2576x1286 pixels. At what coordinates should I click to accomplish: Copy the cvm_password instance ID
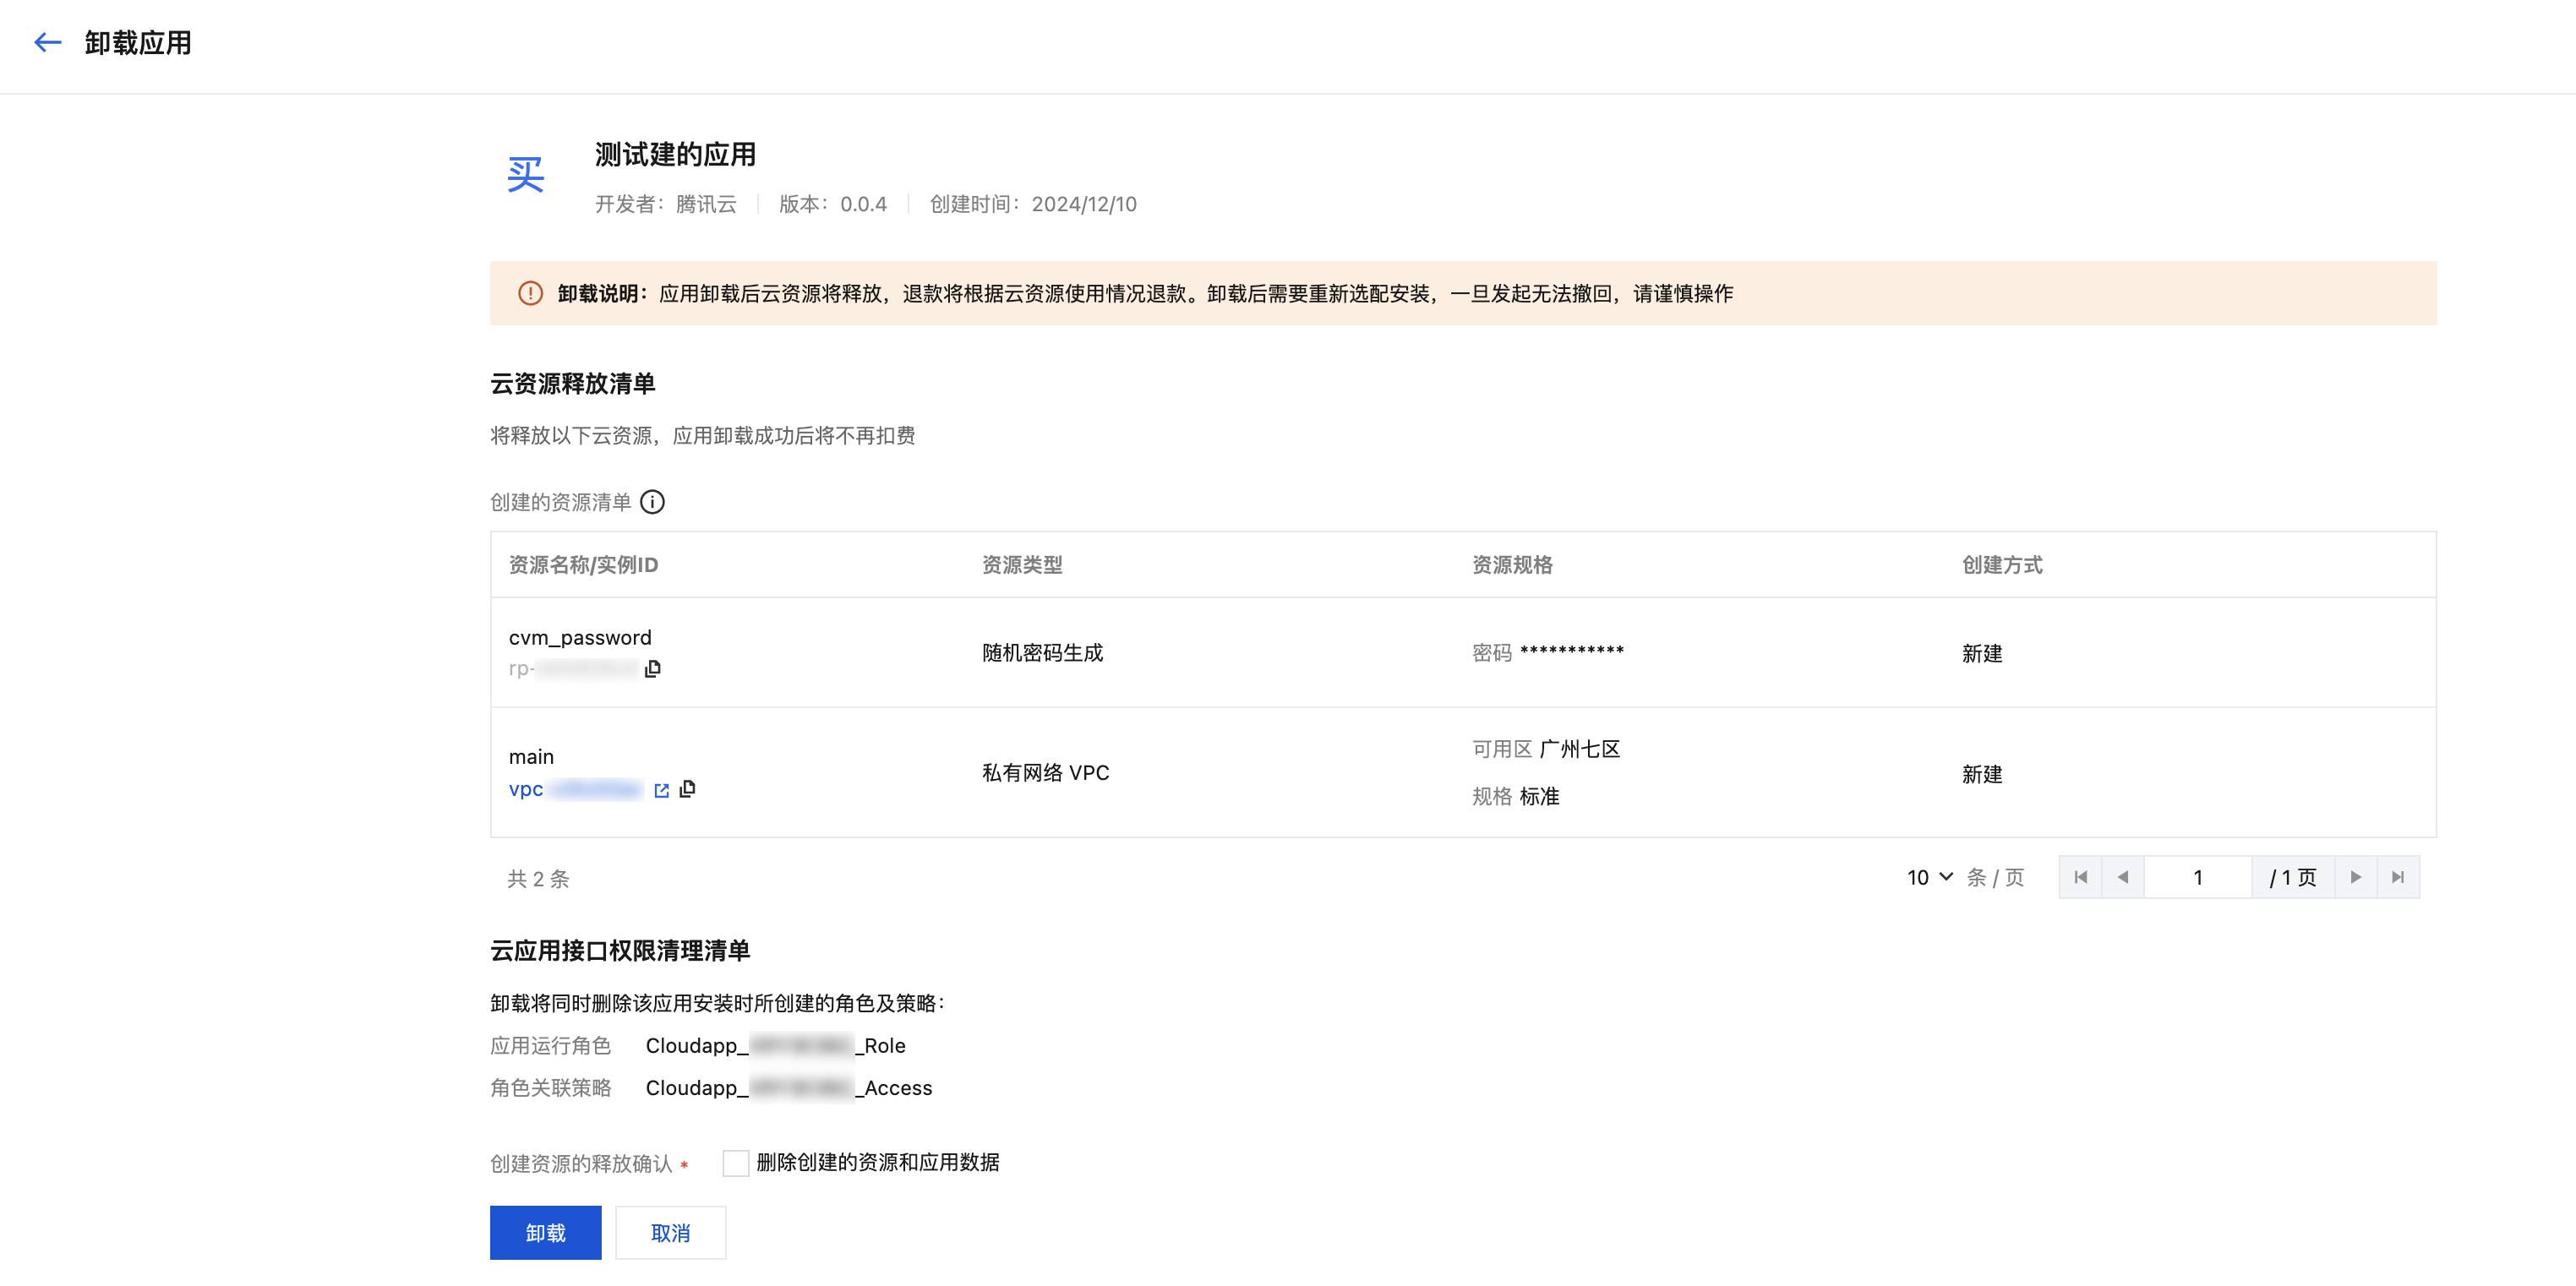coord(653,668)
